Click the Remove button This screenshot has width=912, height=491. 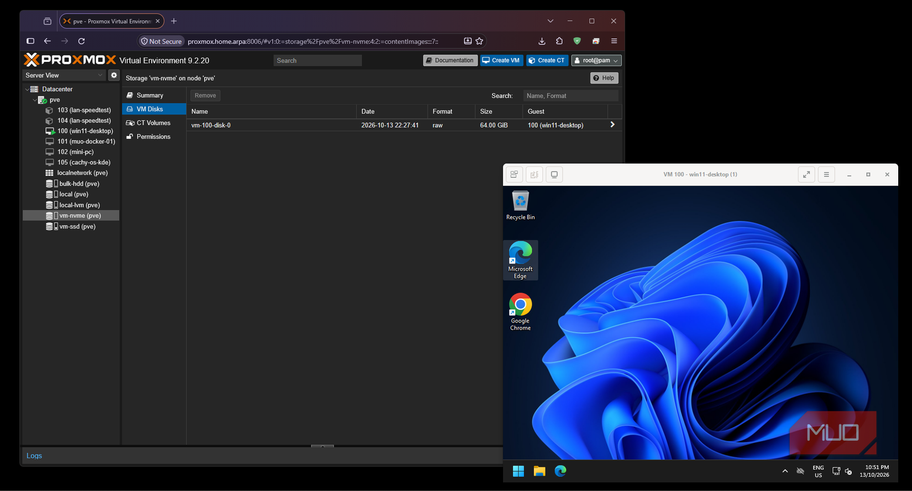pos(205,96)
